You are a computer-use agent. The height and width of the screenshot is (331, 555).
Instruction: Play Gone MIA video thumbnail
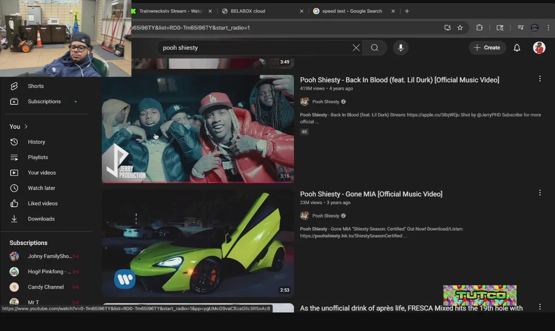click(x=198, y=243)
